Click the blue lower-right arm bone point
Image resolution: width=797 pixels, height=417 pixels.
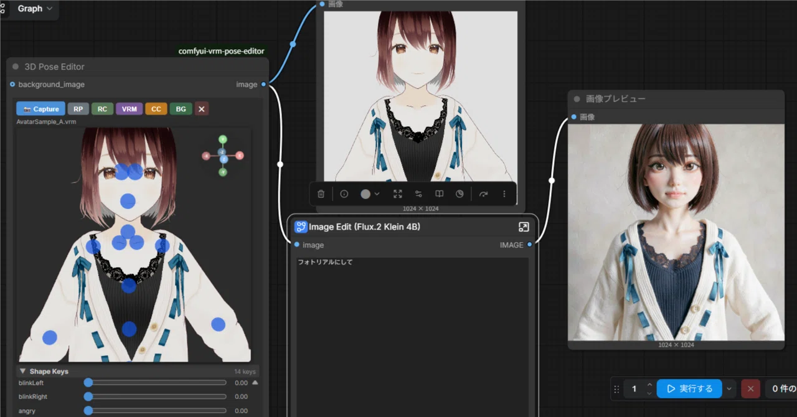[218, 324]
